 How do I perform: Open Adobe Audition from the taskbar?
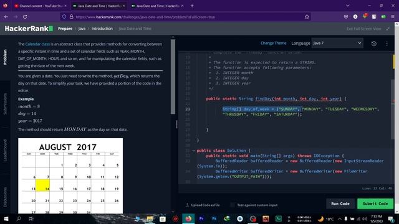pos(279,218)
